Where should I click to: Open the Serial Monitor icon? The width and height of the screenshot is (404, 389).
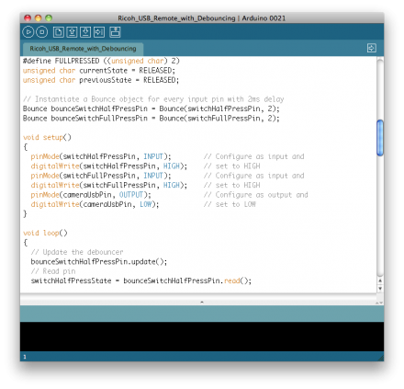tap(115, 32)
